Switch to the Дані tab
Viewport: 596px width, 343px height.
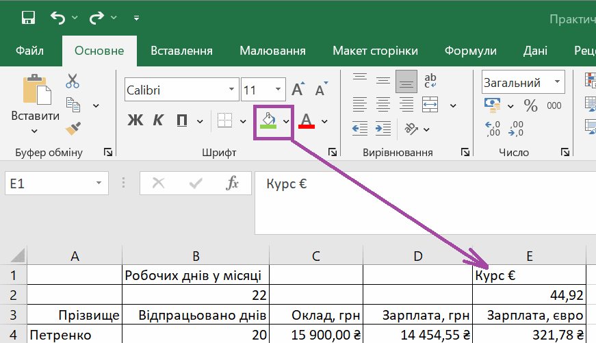[535, 51]
